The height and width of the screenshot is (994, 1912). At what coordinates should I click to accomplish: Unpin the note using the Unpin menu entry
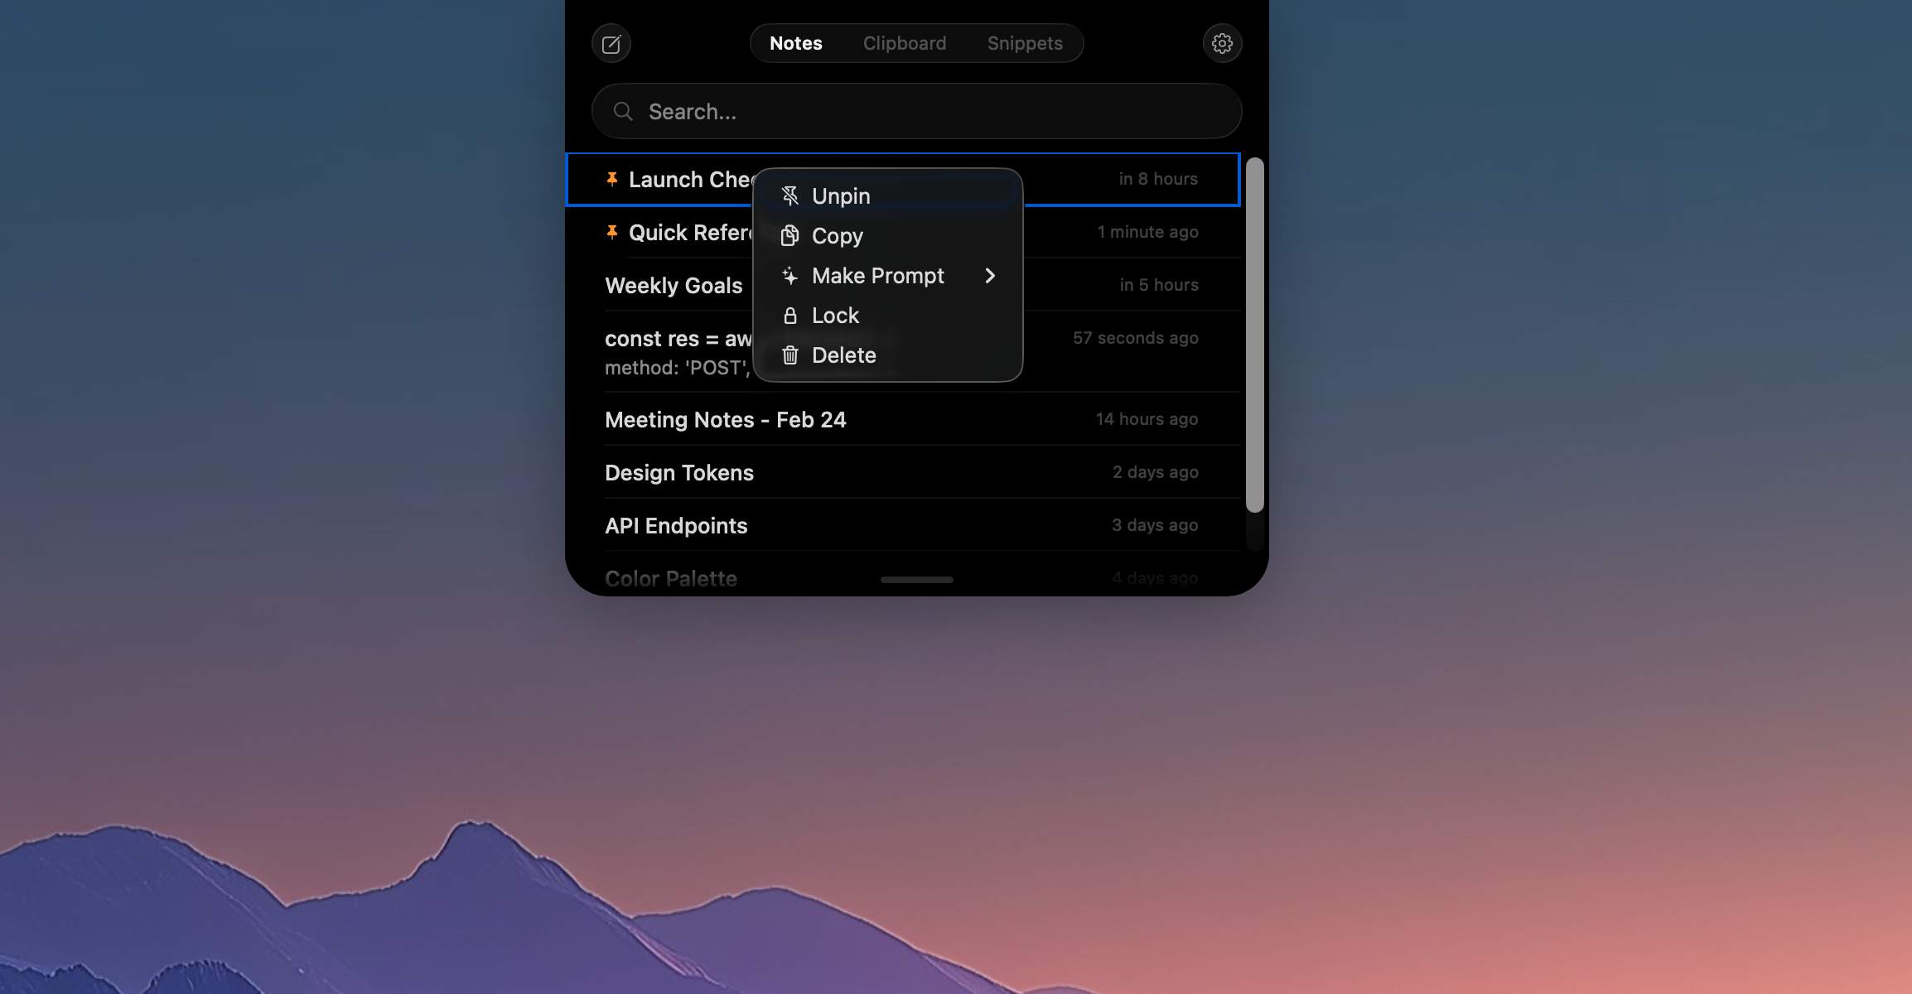coord(841,196)
